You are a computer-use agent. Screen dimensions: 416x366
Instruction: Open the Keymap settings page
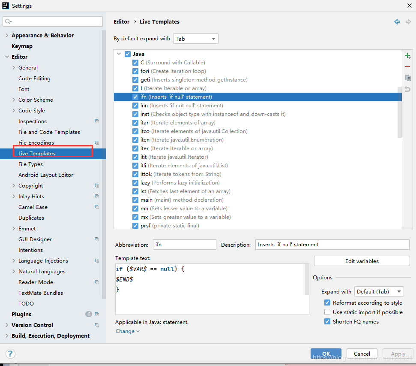22,46
